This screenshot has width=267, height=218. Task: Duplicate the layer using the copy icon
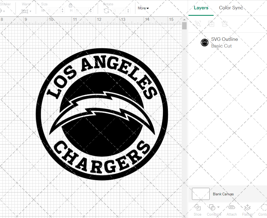[x=211, y=24]
